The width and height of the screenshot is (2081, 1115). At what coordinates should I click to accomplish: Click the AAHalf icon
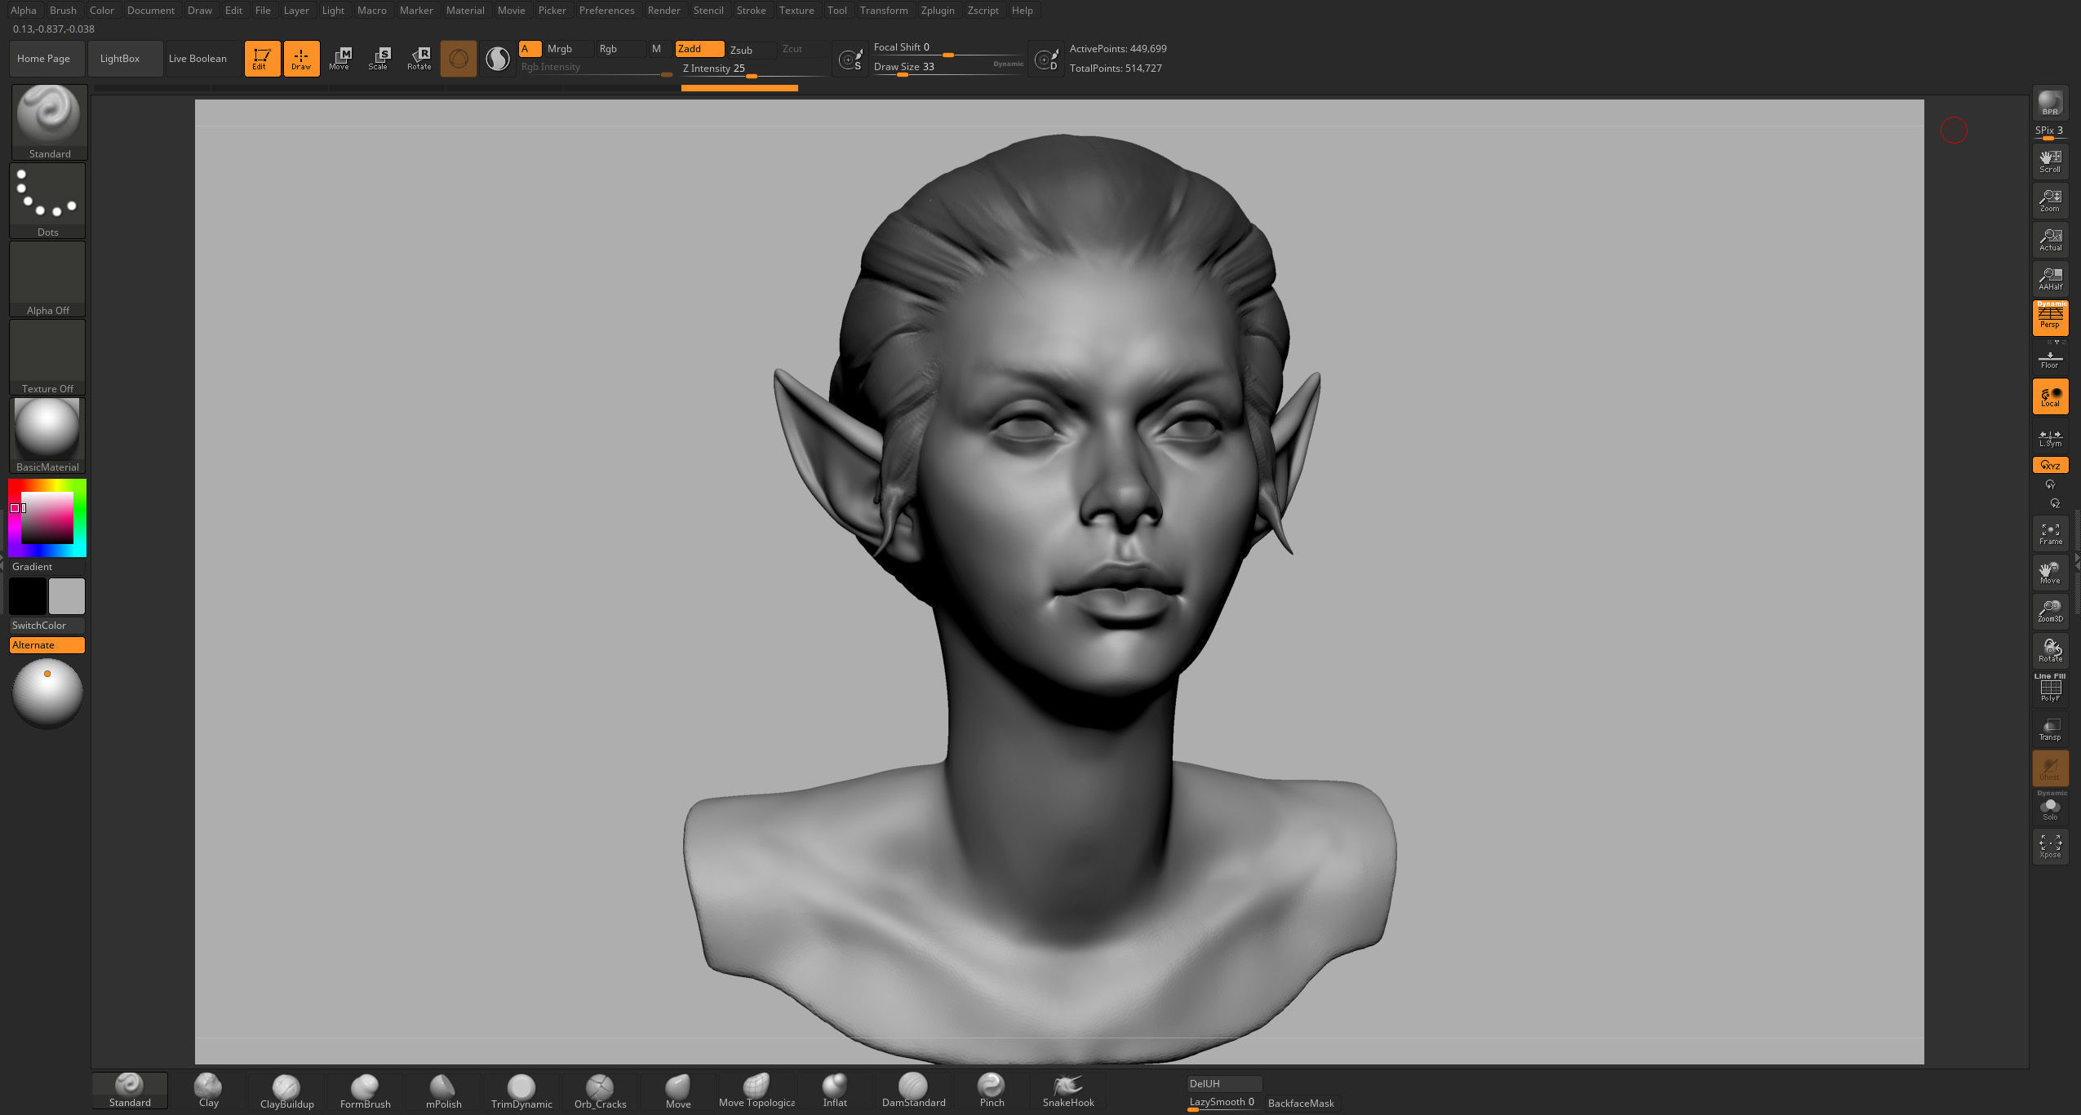point(2050,279)
